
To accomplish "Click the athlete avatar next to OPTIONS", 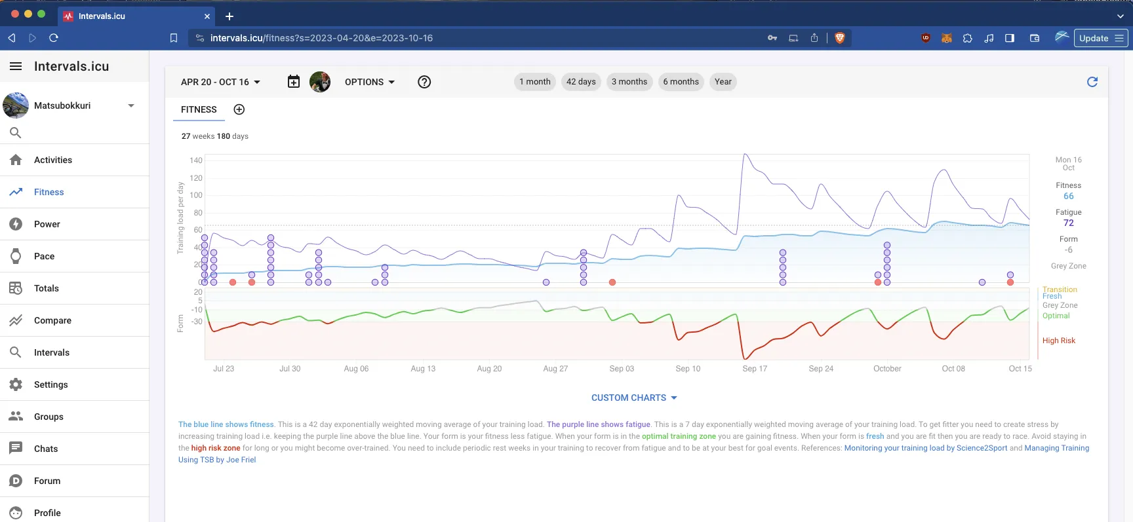I will pyautogui.click(x=320, y=82).
